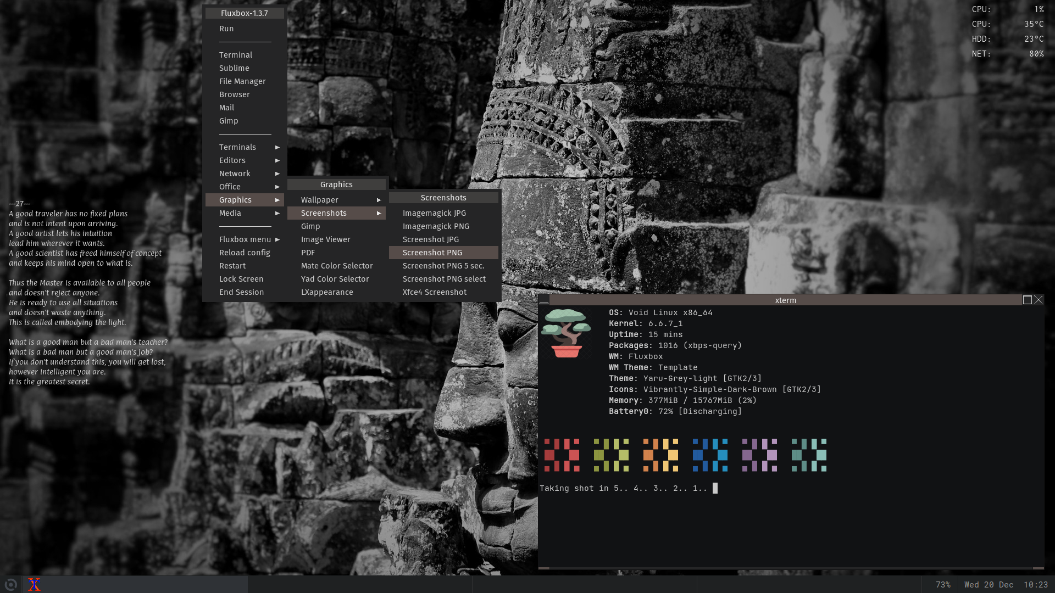This screenshot has width=1055, height=593.
Task: Launch Browser from the menu
Action: [245, 94]
